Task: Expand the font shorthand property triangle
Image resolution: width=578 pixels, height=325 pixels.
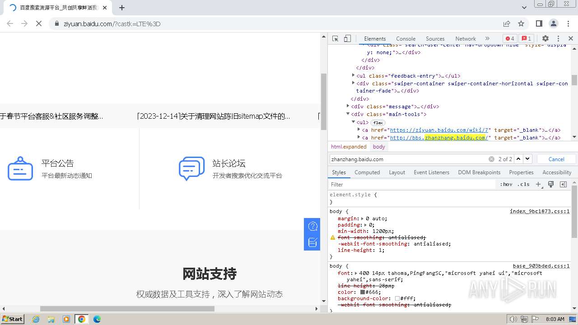Action: click(356, 273)
